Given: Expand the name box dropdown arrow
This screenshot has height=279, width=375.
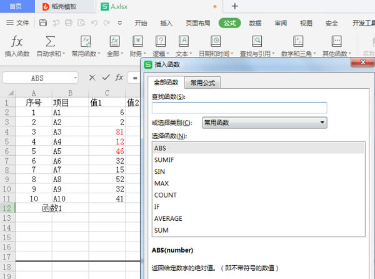Looking at the screenshot, I should [75, 78].
